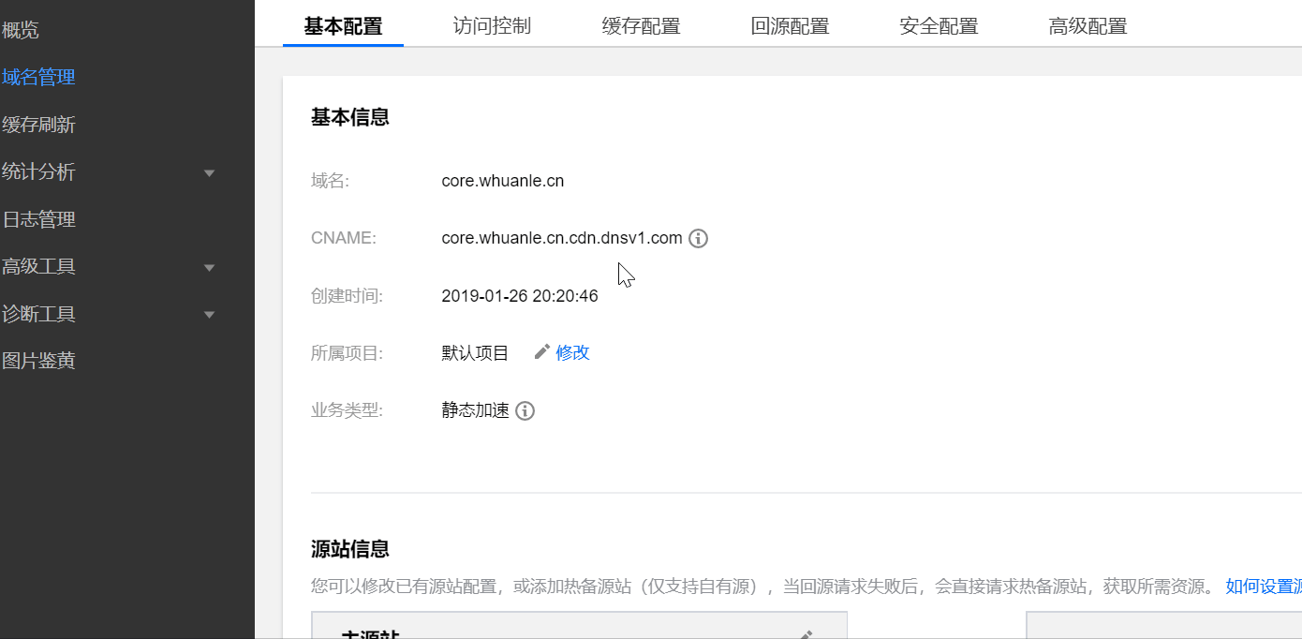Click the 修改 link for 所属项目
Image resolution: width=1302 pixels, height=639 pixels.
point(572,352)
